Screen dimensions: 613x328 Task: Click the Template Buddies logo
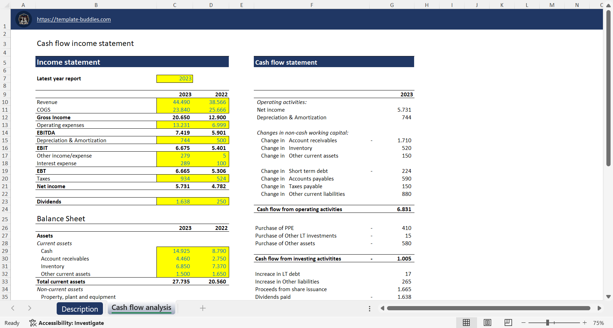23,19
